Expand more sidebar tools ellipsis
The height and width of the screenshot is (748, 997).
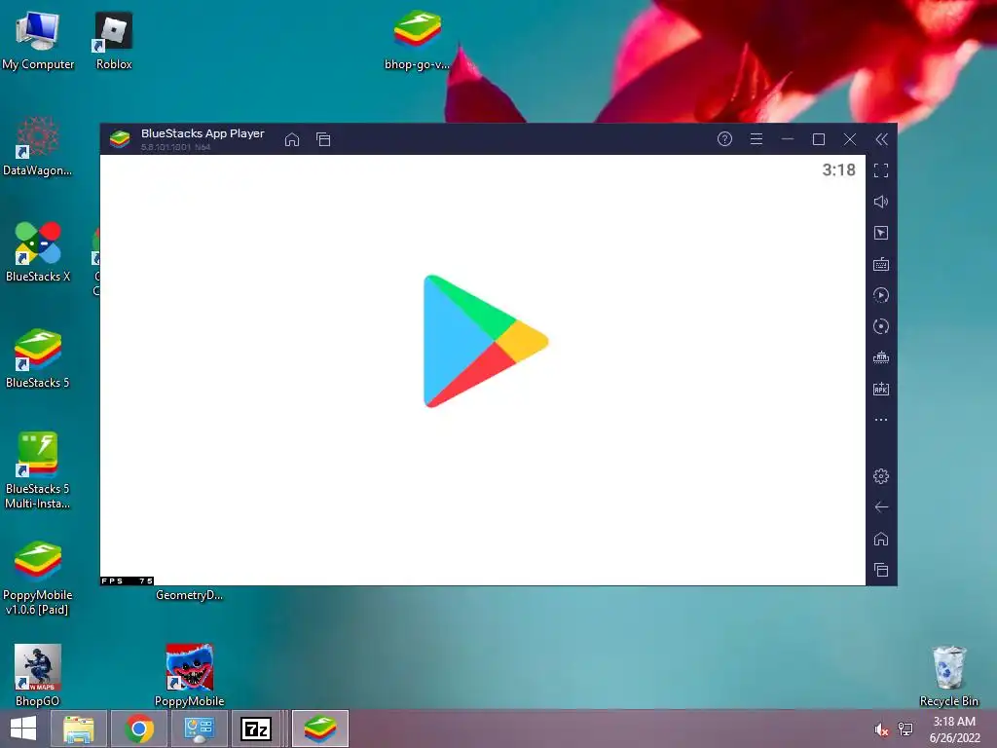tap(880, 420)
